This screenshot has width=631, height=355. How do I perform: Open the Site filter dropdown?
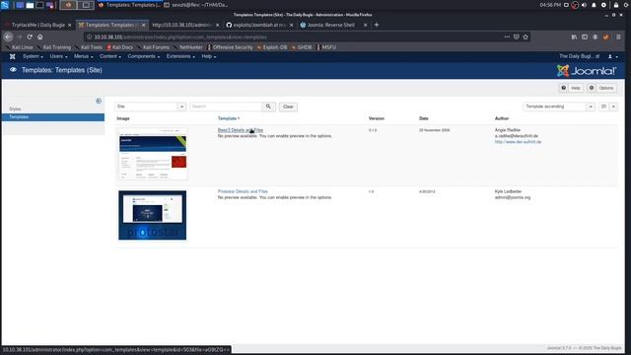click(151, 106)
